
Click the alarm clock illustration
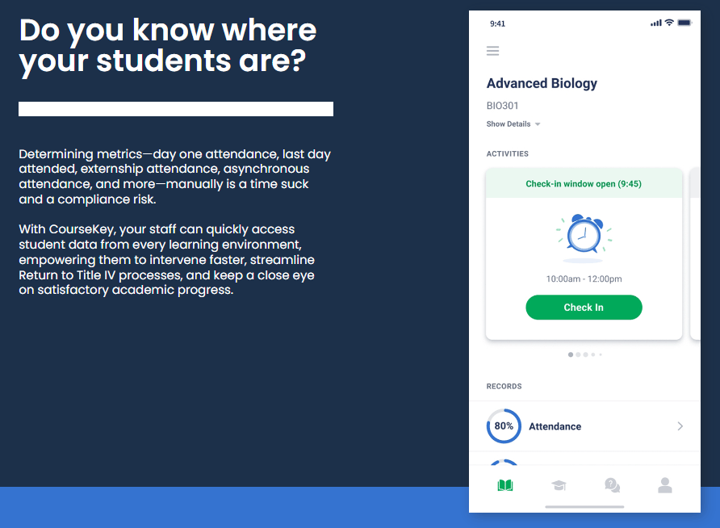point(584,237)
